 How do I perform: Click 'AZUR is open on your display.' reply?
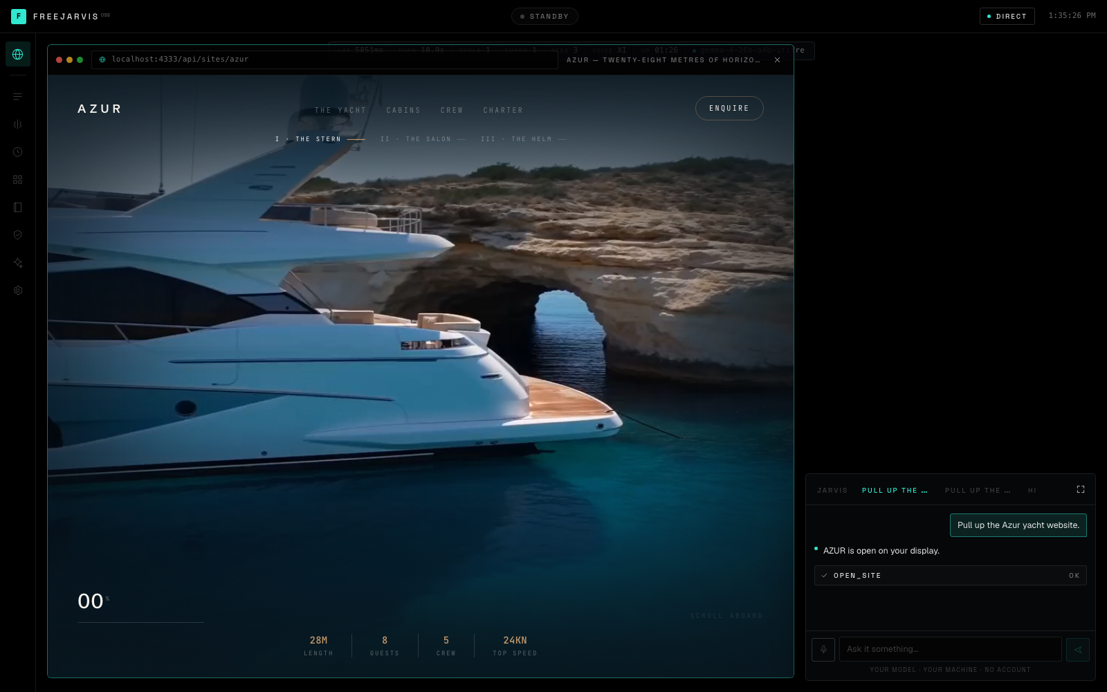(x=881, y=551)
